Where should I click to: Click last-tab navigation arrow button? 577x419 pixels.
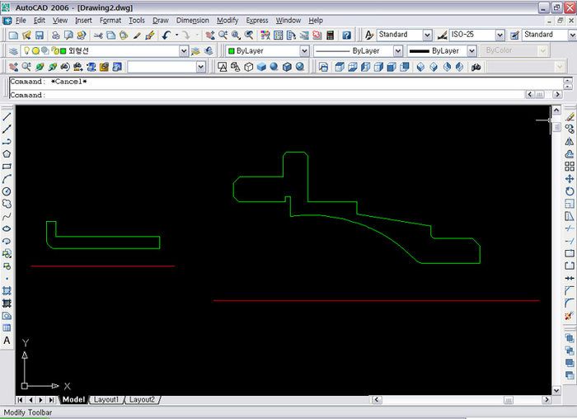point(51,400)
